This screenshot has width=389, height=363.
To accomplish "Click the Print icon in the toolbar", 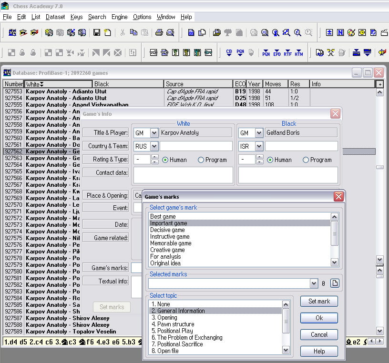I will click(159, 32).
